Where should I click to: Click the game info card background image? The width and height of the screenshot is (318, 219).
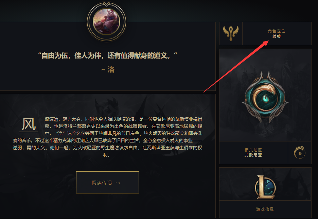(x=265, y=184)
